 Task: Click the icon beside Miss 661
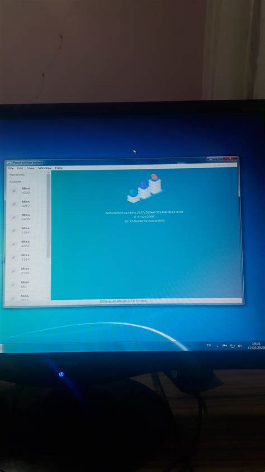point(13,284)
